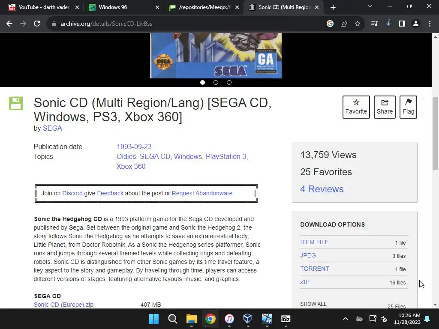Screen dimensions: 439x329
Task: Open the Discord link
Action: [x=72, y=193]
